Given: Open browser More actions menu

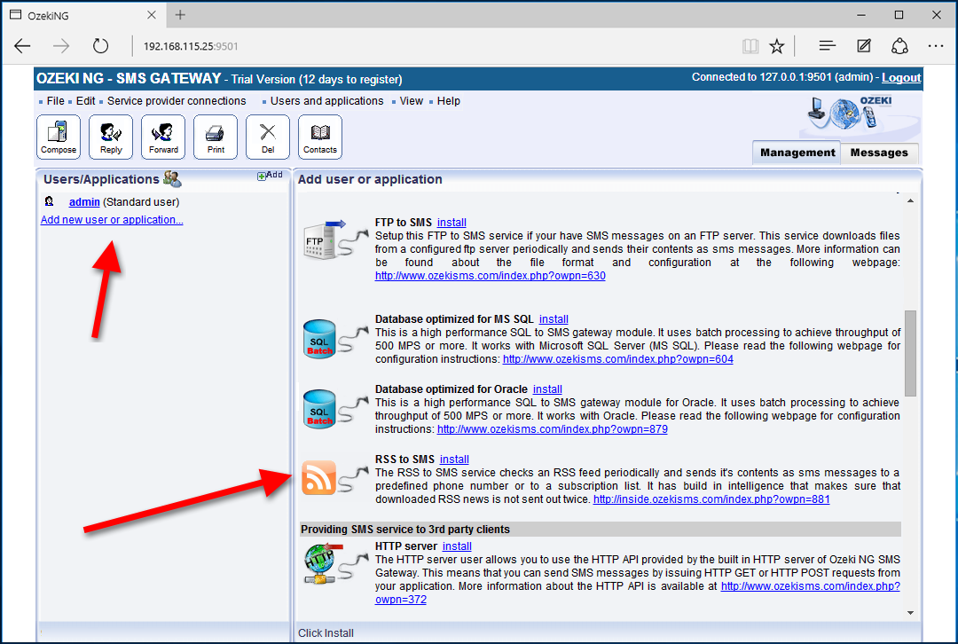Looking at the screenshot, I should [x=936, y=46].
